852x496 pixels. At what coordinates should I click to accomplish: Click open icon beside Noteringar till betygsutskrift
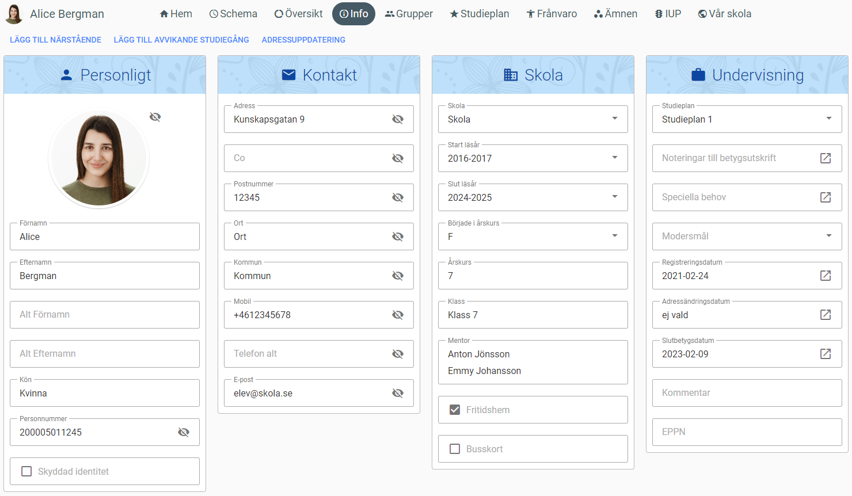coord(825,158)
